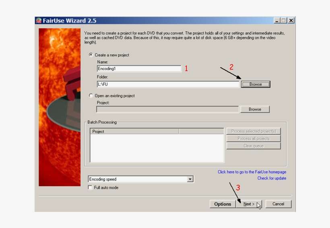The height and width of the screenshot is (228, 330).
Task: Browse for the new project folder
Action: click(x=255, y=84)
